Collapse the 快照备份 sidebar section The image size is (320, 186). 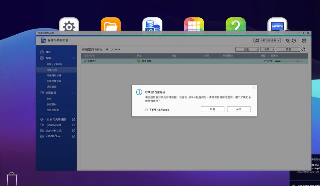[73, 93]
